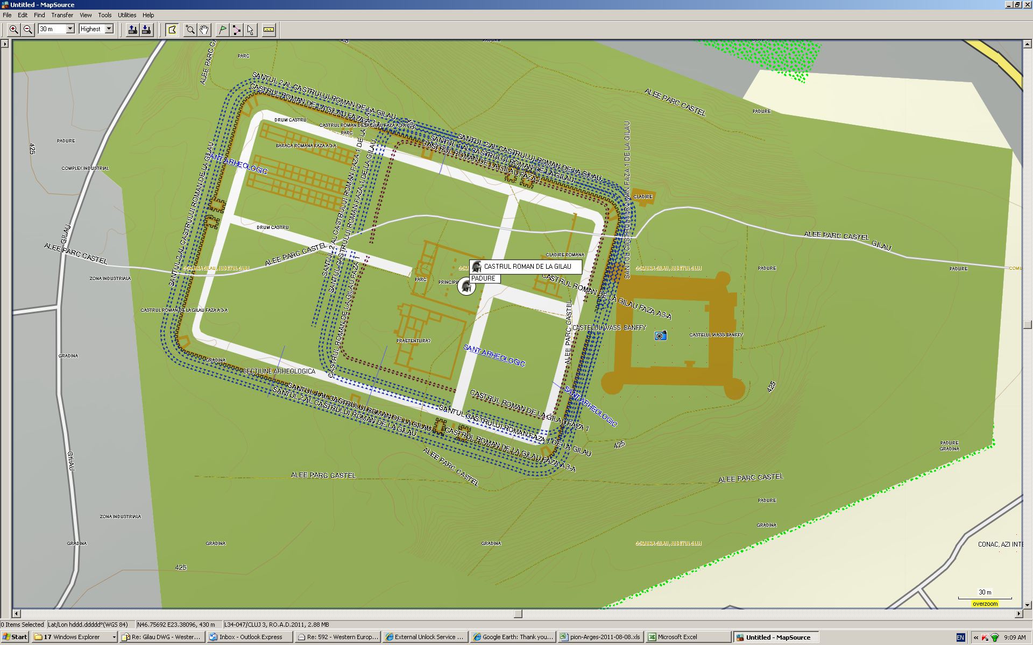This screenshot has width=1033, height=645.
Task: Switch to Re: Gilau DWG taskbar window
Action: pos(161,637)
